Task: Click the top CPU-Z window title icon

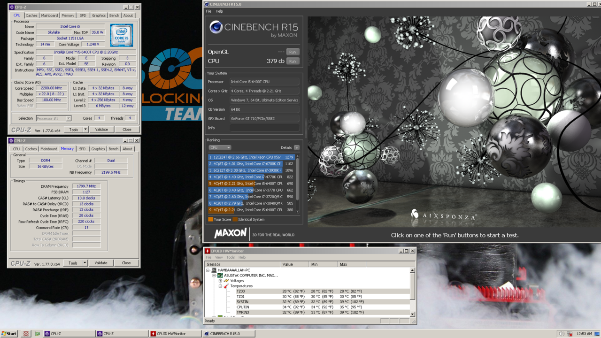Action: pos(11,7)
